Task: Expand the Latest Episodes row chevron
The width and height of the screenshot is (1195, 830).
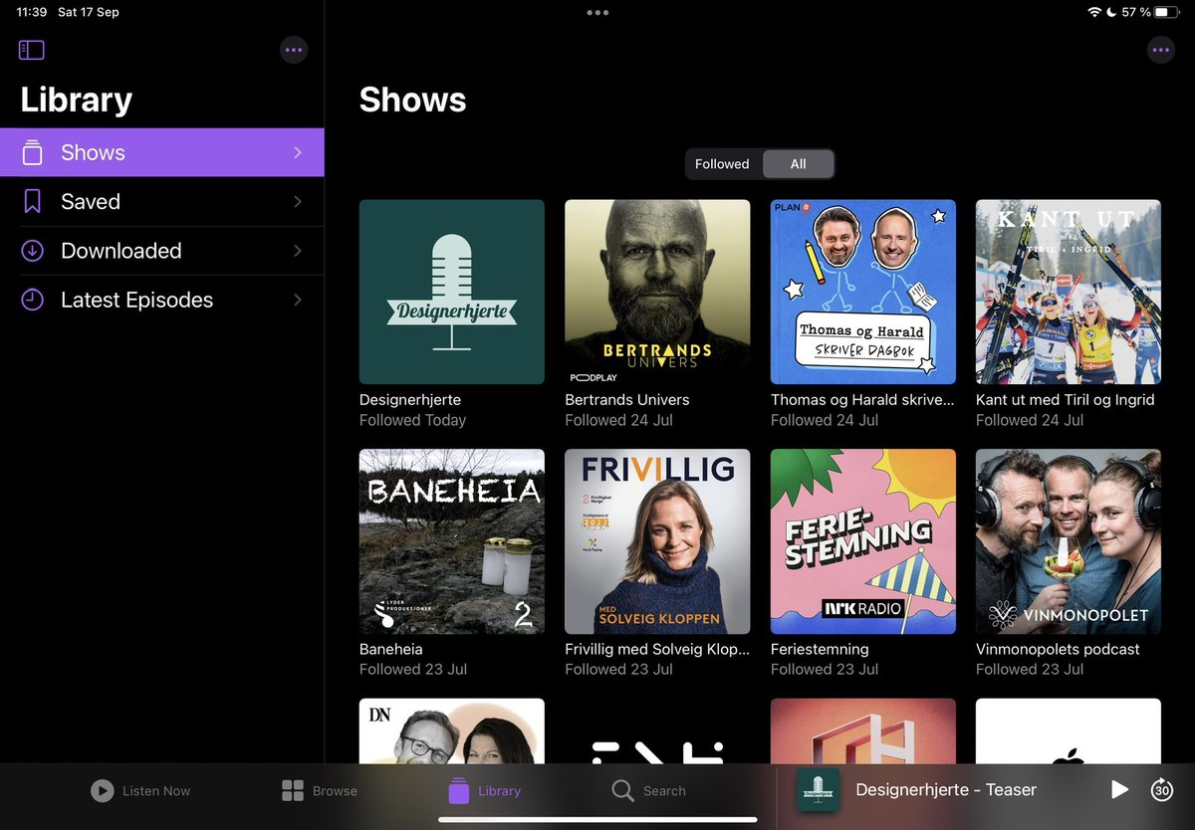Action: (298, 300)
